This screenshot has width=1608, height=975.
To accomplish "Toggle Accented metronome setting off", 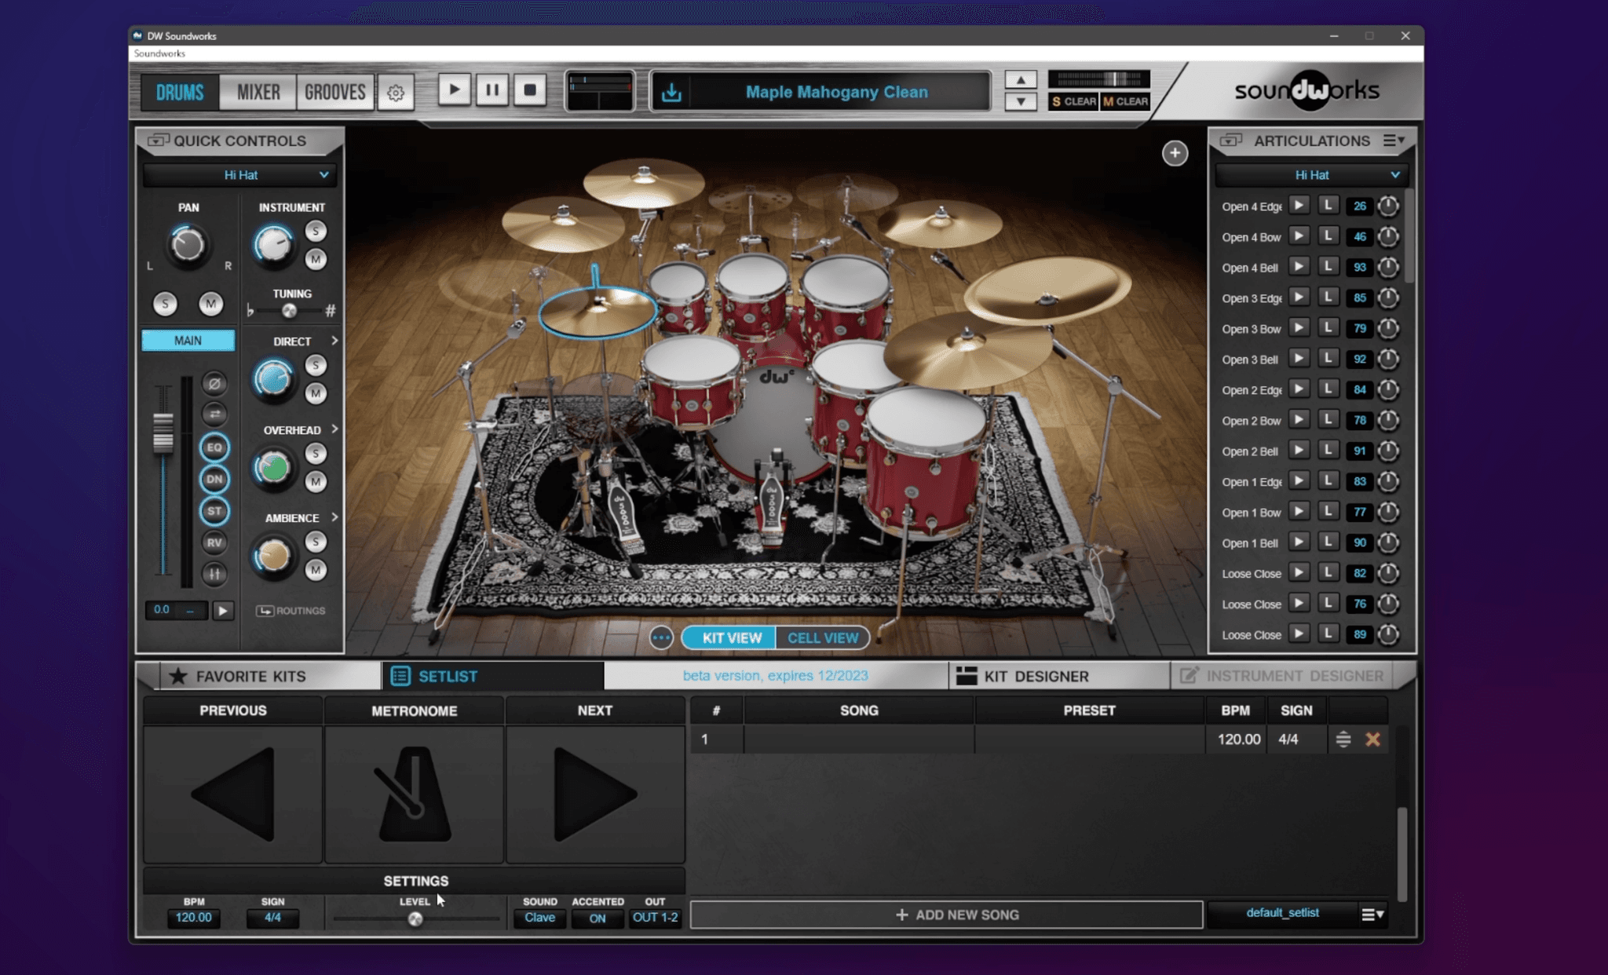I will 598,918.
